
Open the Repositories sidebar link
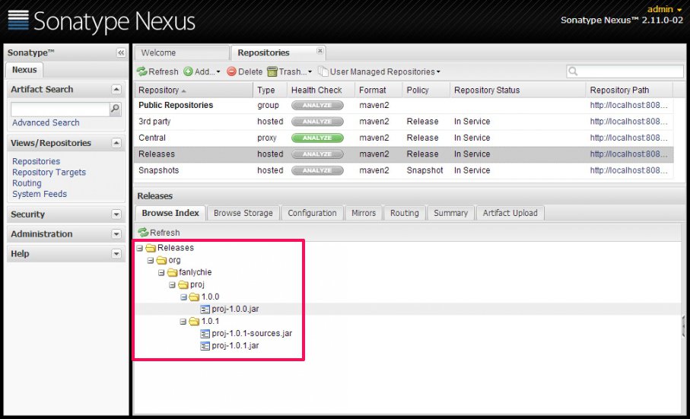(x=36, y=161)
